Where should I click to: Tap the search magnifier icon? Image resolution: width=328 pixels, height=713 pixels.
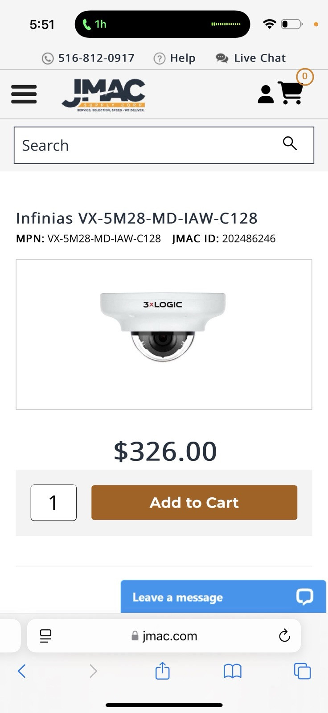click(x=290, y=143)
